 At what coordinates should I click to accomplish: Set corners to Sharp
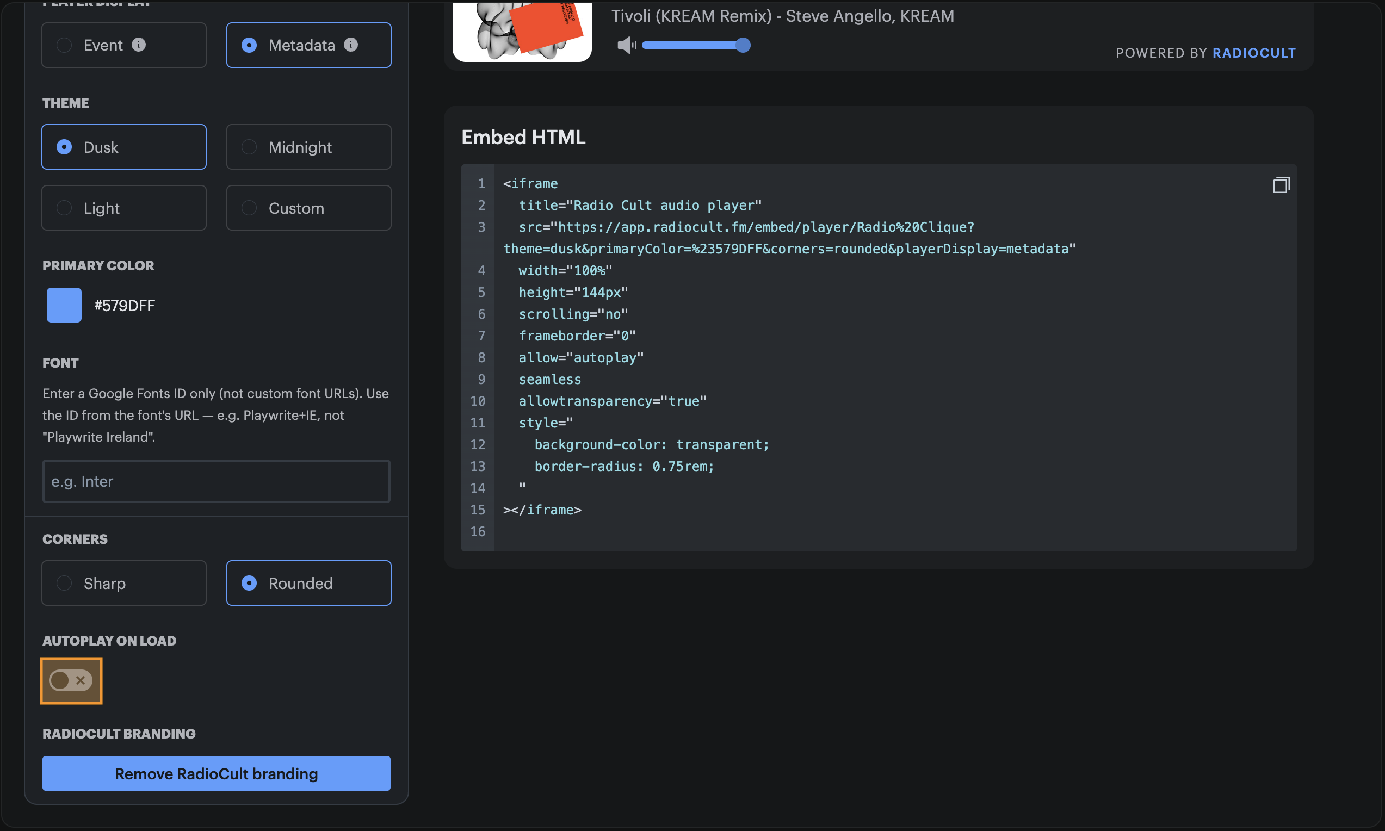pos(124,584)
